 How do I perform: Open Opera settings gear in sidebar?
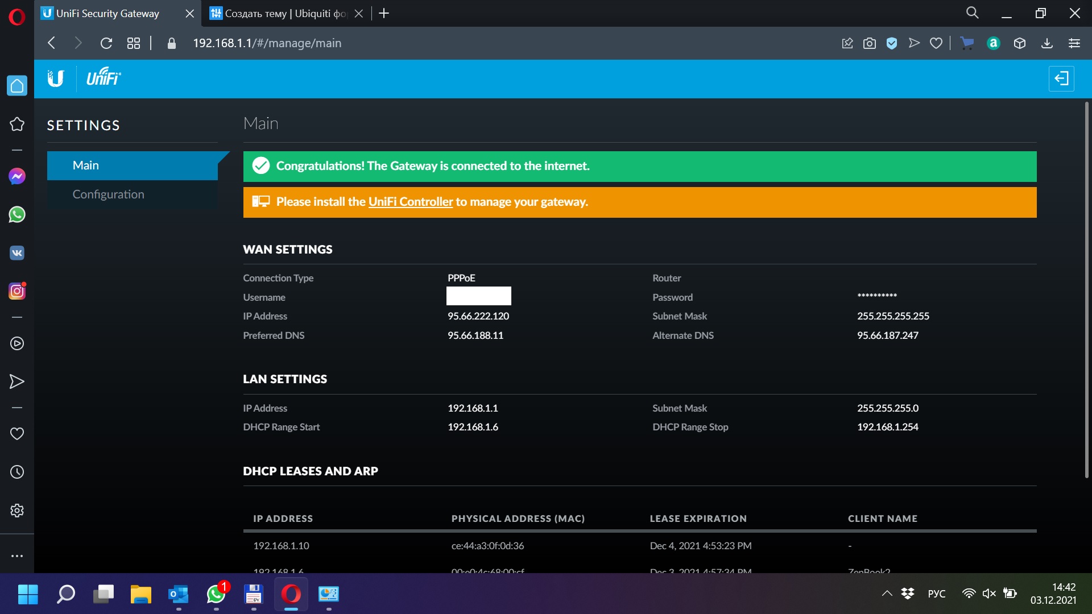click(x=17, y=511)
